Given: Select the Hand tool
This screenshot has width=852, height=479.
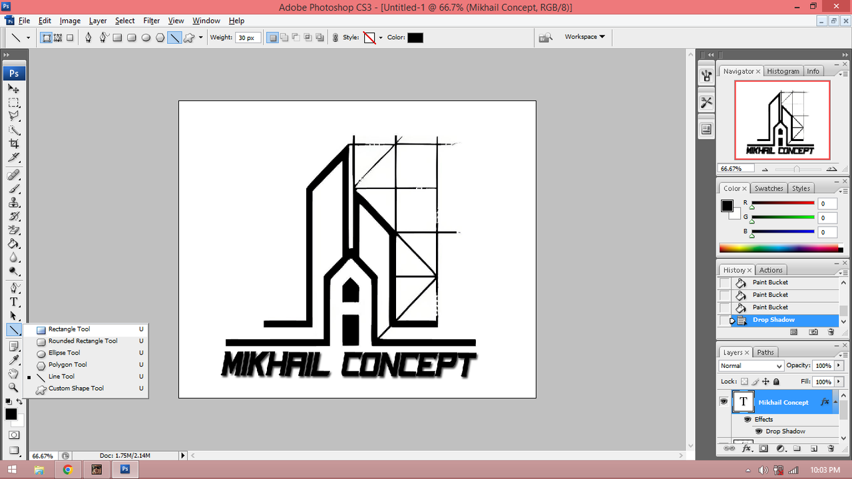Looking at the screenshot, I should 13,374.
